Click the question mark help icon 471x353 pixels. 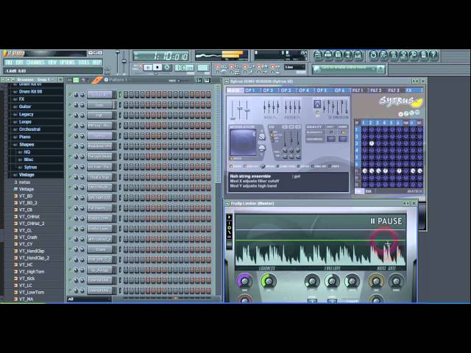433,55
